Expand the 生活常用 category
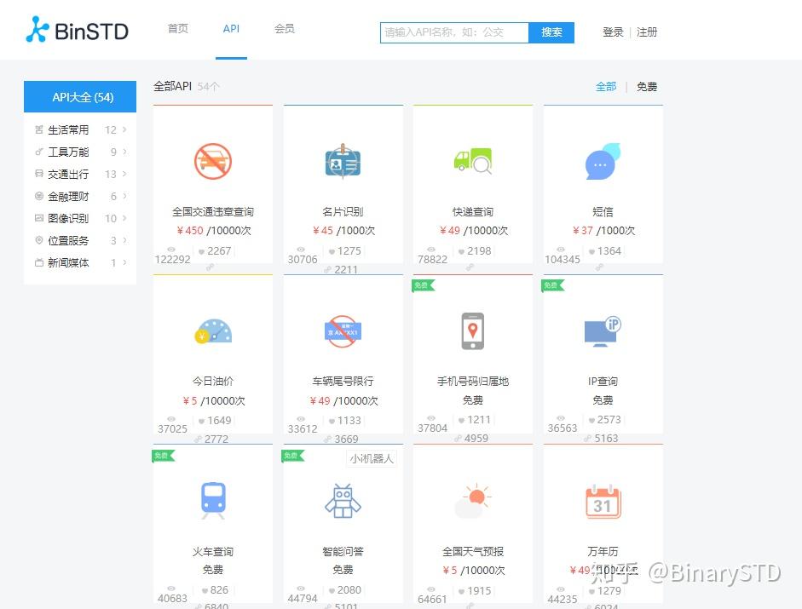Screen dimensions: 802x609 coord(68,129)
